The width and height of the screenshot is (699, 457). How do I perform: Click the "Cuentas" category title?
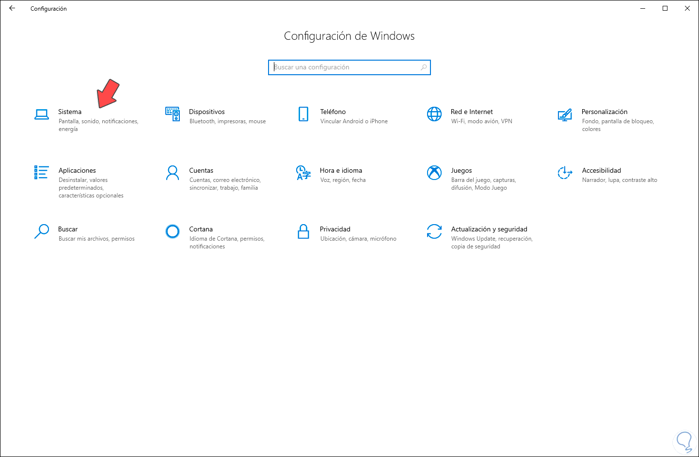pos(201,171)
